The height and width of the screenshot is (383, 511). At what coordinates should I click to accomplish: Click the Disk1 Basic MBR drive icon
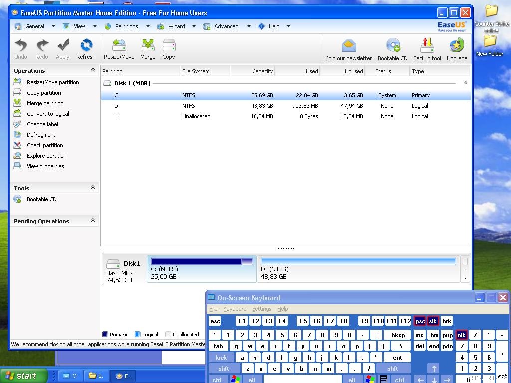[x=113, y=263]
